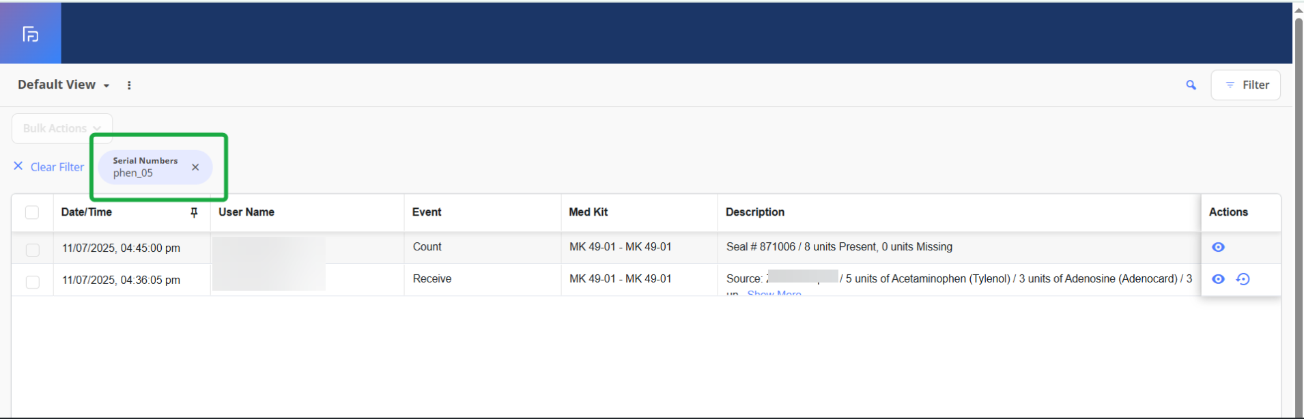The height and width of the screenshot is (419, 1304).
Task: Sort by the Event column header
Action: click(427, 212)
